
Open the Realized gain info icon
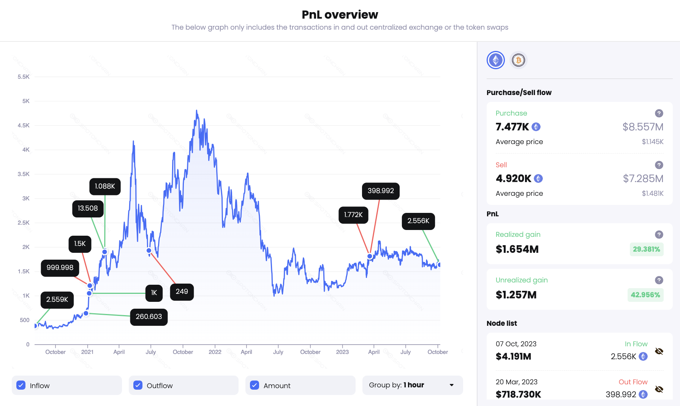[659, 235]
